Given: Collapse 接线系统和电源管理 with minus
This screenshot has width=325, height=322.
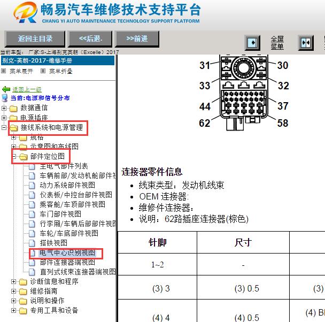Looking at the screenshot, I should click(4, 127).
